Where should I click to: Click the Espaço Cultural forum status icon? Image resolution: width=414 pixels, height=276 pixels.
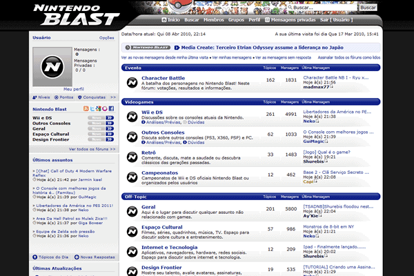(x=132, y=232)
